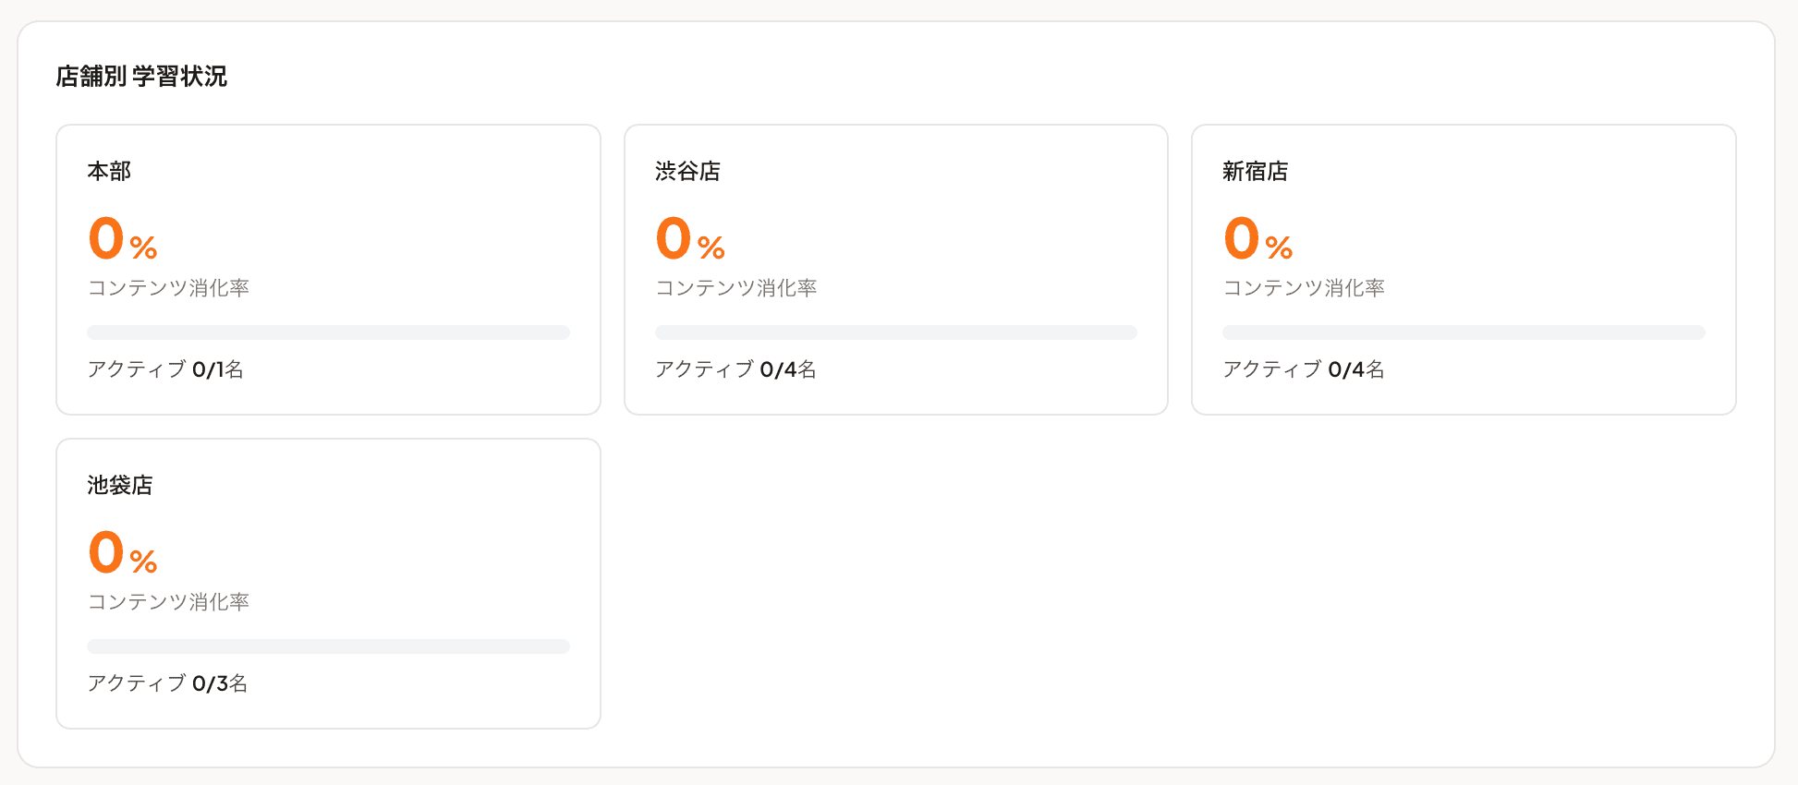Click コンテンツ消化率 label on the 新宿店 card

click(x=1306, y=288)
